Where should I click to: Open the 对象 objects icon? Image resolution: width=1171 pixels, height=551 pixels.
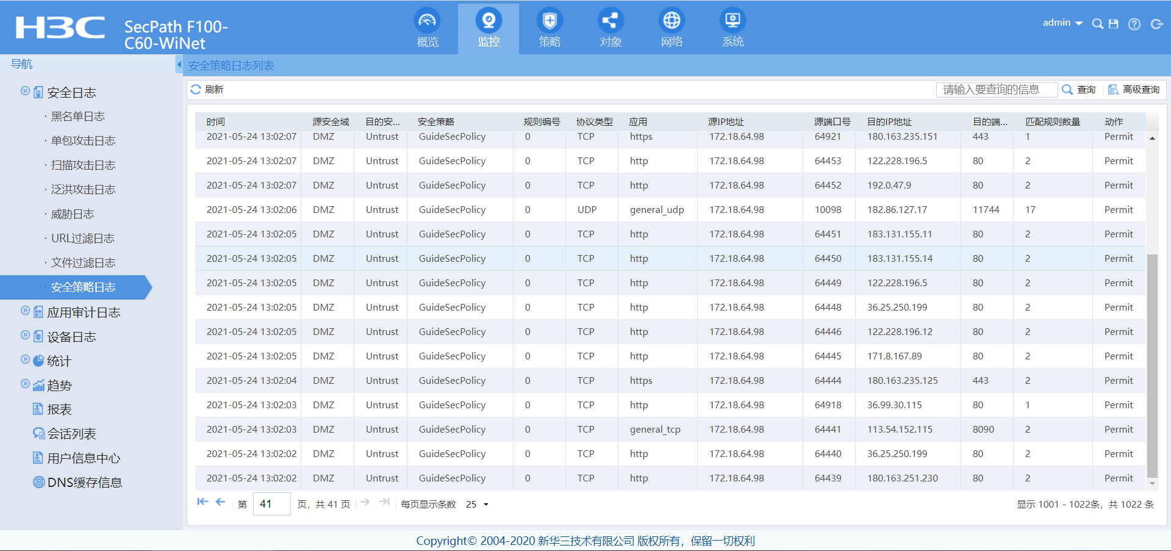tap(610, 22)
